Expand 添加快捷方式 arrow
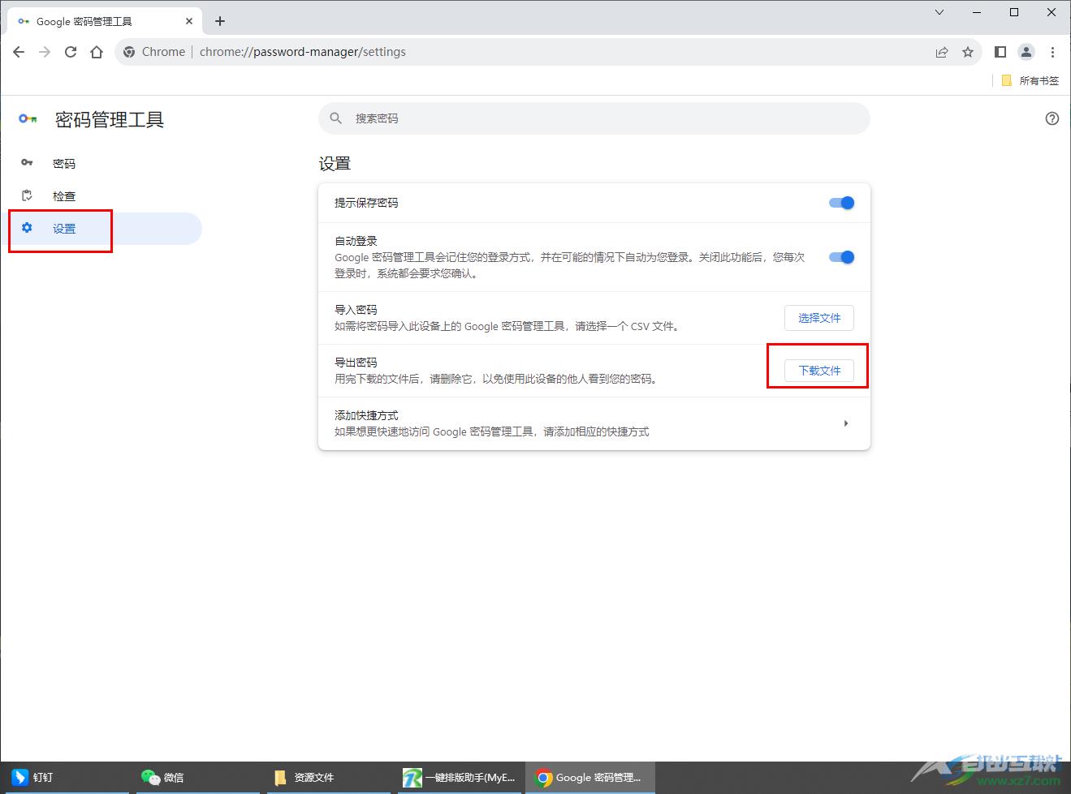 846,423
